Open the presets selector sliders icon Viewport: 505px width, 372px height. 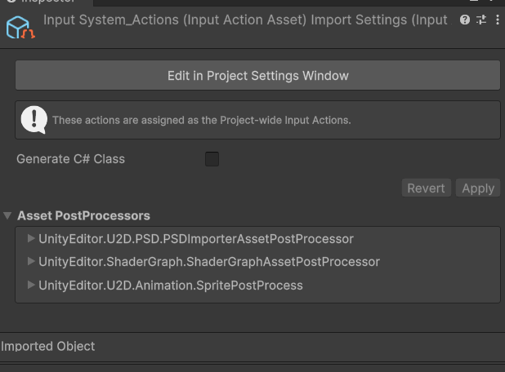coord(481,20)
